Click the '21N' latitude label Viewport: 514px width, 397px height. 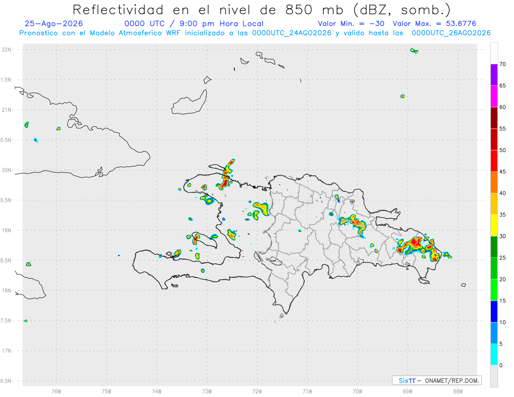6,110
